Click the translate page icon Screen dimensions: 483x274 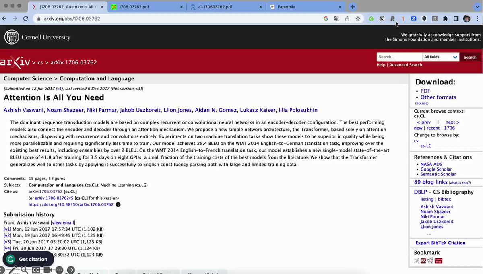[336, 19]
